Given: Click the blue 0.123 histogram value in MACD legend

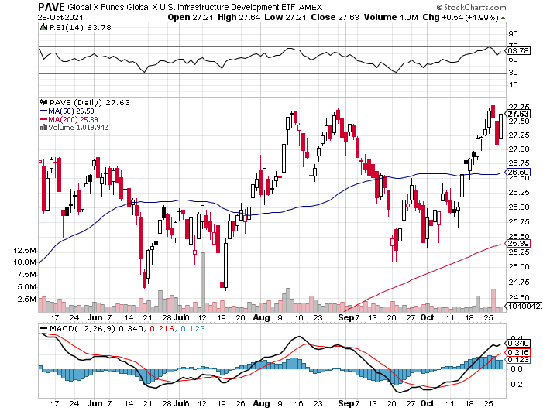Looking at the screenshot, I should point(193,328).
